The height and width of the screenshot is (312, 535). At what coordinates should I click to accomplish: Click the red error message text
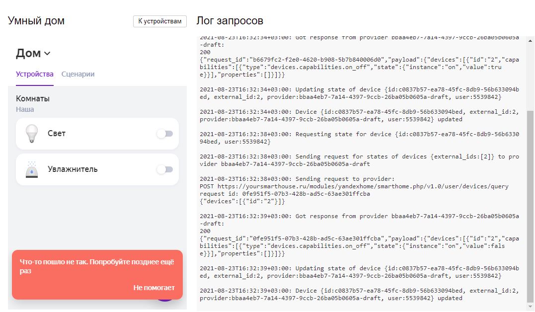97,266
